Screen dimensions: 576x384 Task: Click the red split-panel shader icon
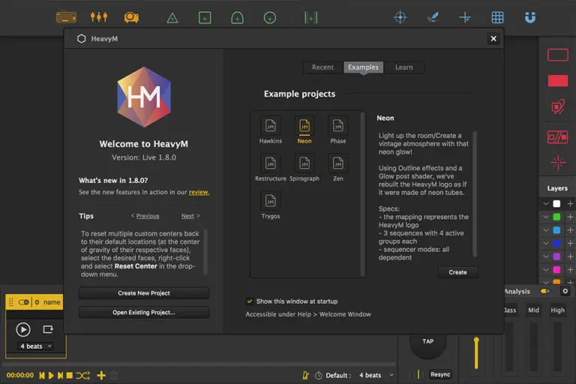pos(558,137)
